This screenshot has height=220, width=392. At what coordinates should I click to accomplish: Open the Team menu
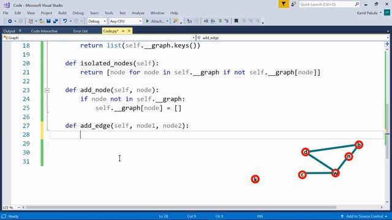(x=94, y=13)
